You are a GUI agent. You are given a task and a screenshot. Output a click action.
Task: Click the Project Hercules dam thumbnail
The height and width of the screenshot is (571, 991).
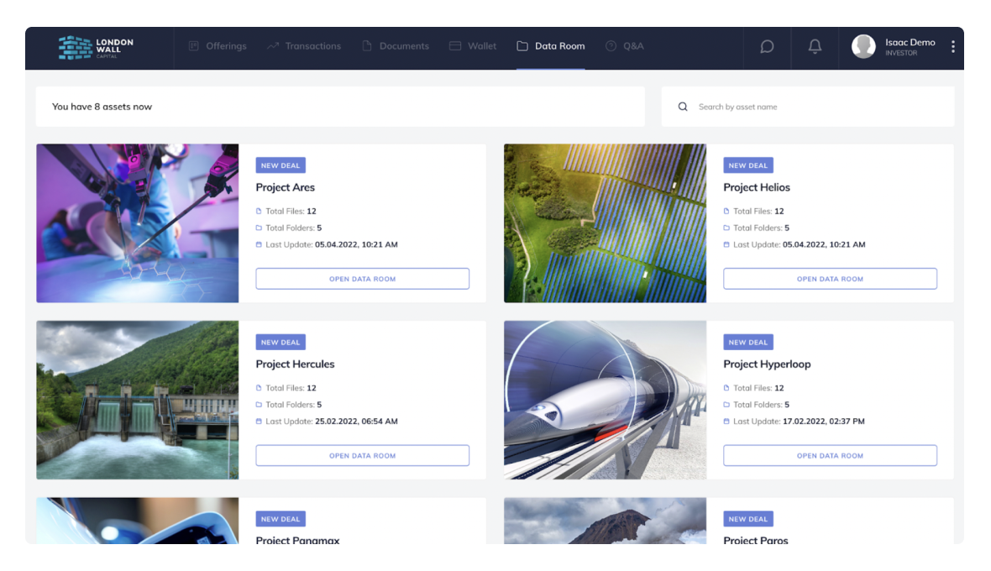tap(137, 400)
